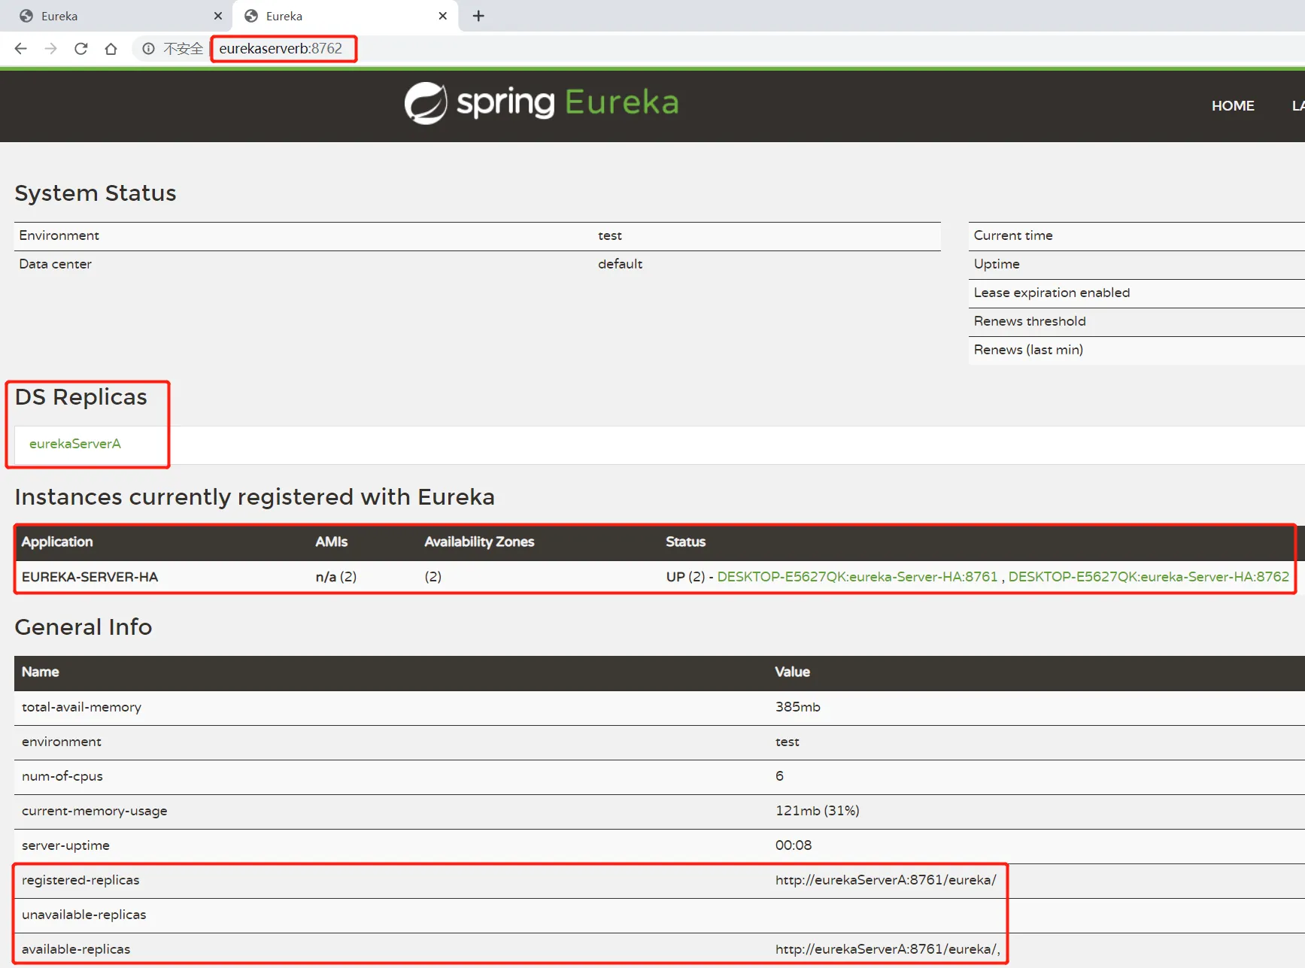Screen dimensions: 1305x968
Task: Switch to the first Eureka tab
Action: tap(113, 16)
